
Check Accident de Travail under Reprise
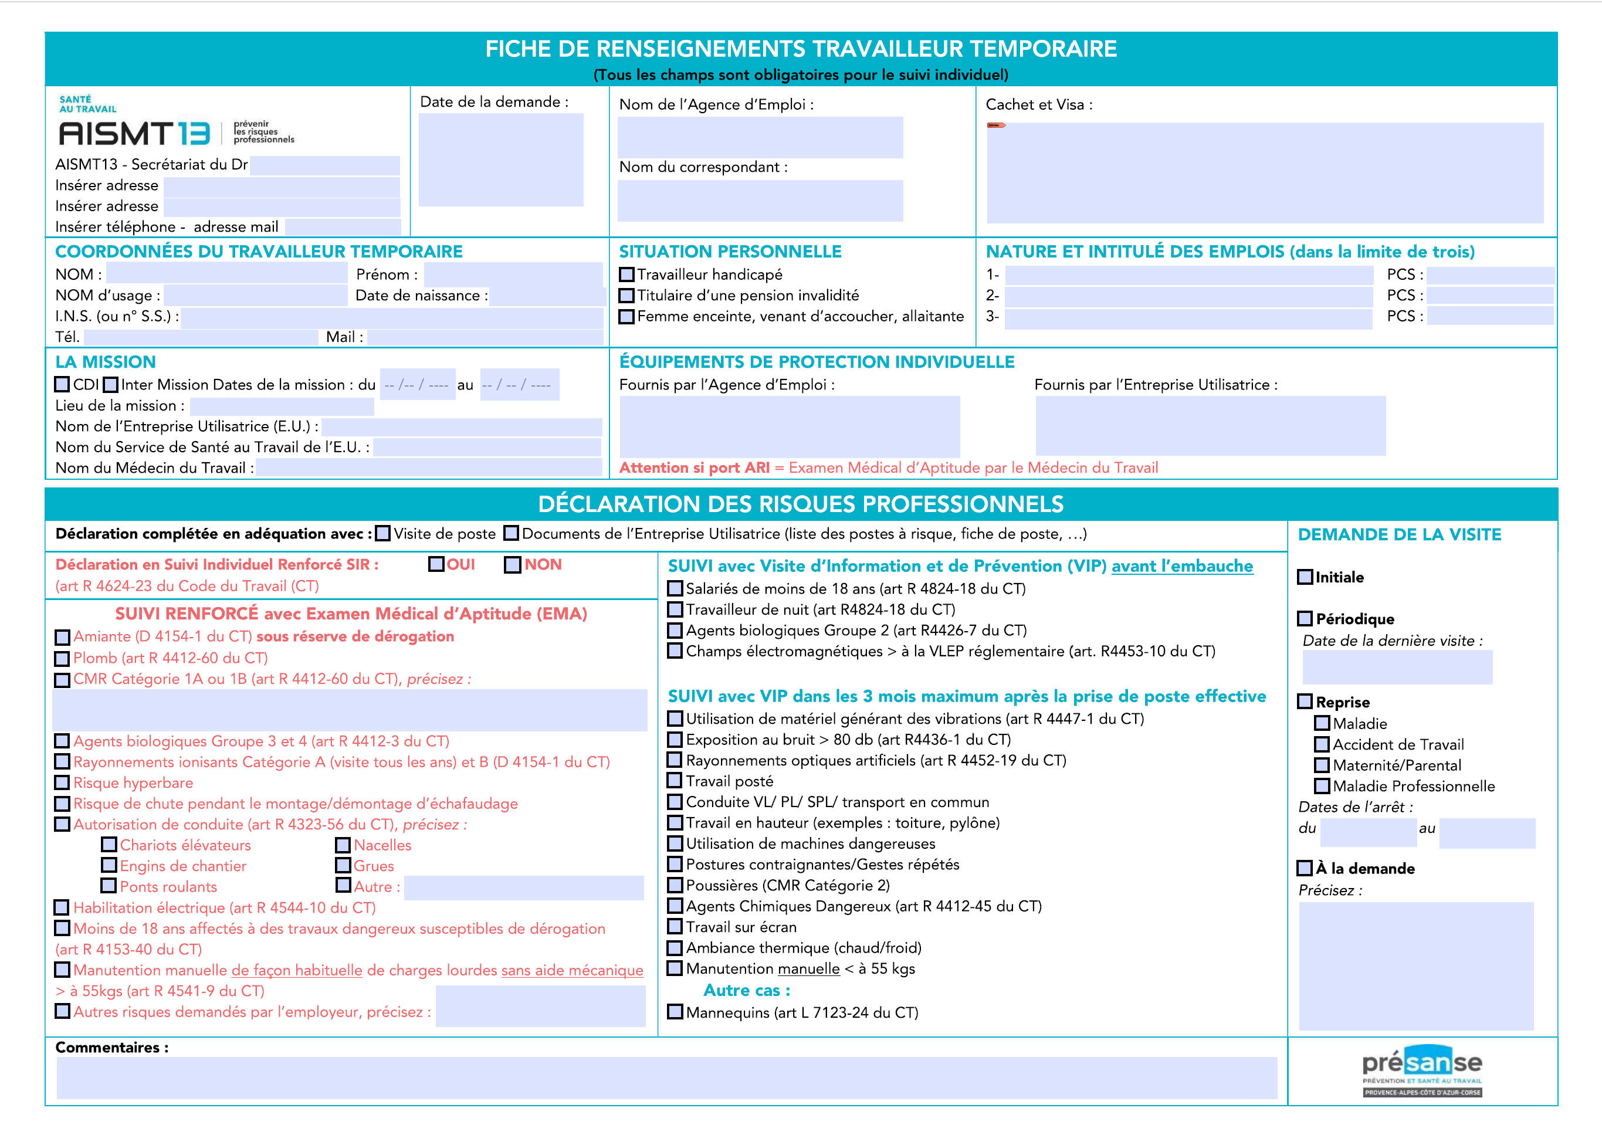1322,744
